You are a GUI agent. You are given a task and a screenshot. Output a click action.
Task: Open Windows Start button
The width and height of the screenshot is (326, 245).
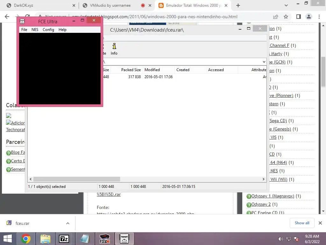[8, 239]
